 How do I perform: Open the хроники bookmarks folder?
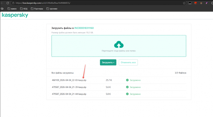(52, 9)
